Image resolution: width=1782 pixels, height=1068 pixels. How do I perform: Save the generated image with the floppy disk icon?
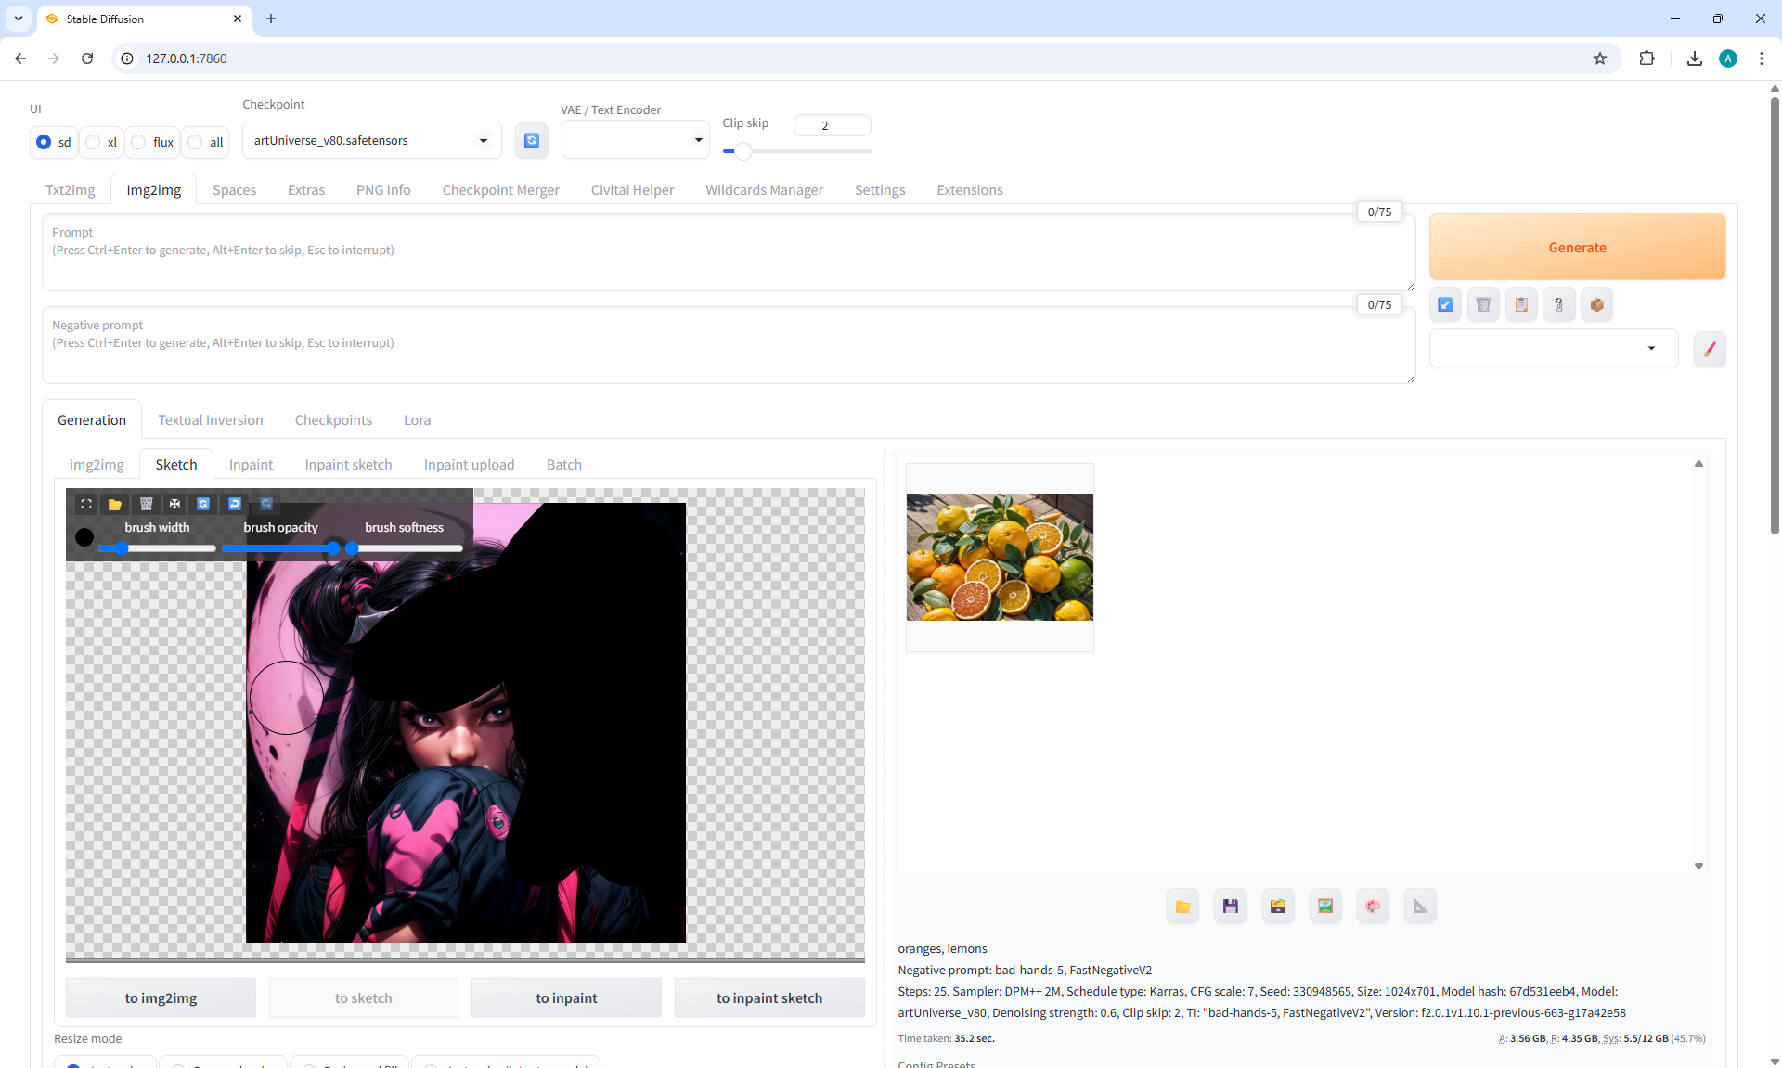coord(1231,907)
